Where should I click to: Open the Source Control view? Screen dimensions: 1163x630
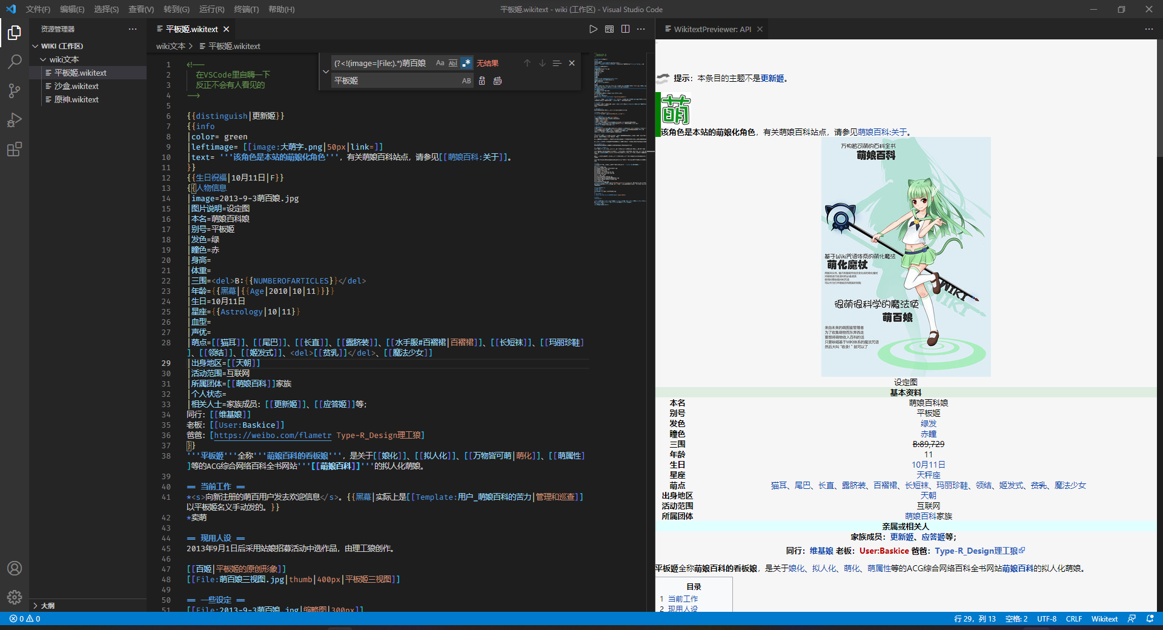click(x=15, y=91)
